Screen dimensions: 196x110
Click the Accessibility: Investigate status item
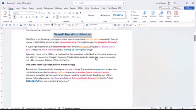click(x=71, y=108)
